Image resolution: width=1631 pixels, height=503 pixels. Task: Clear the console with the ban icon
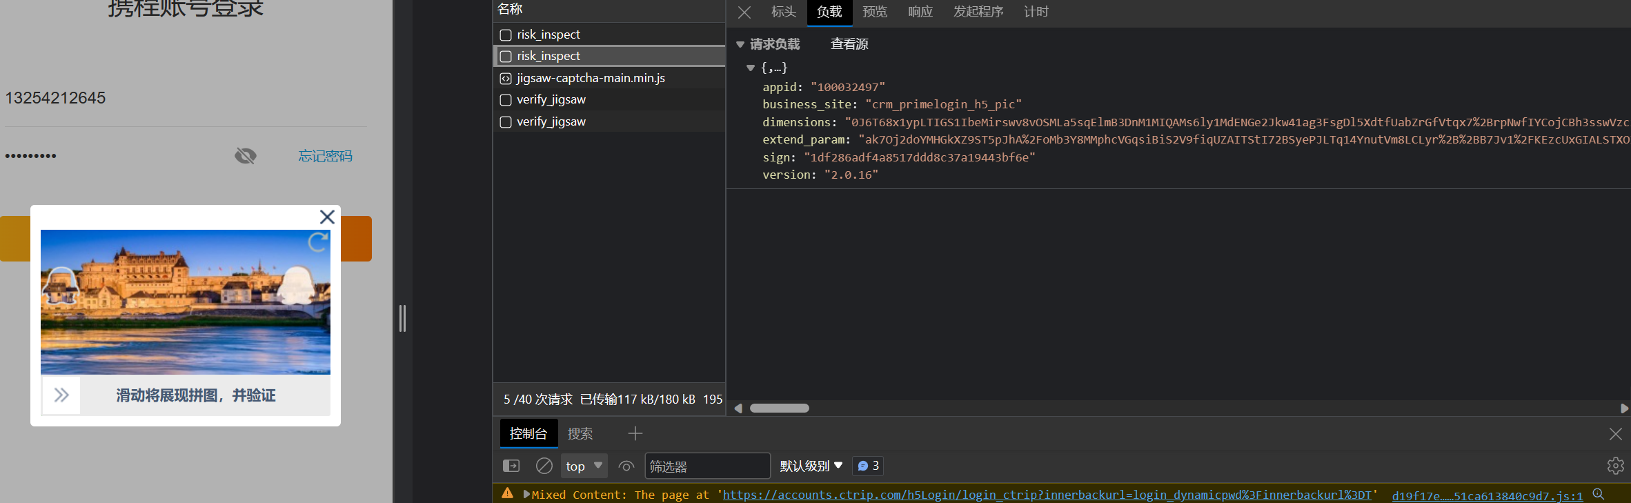(544, 466)
